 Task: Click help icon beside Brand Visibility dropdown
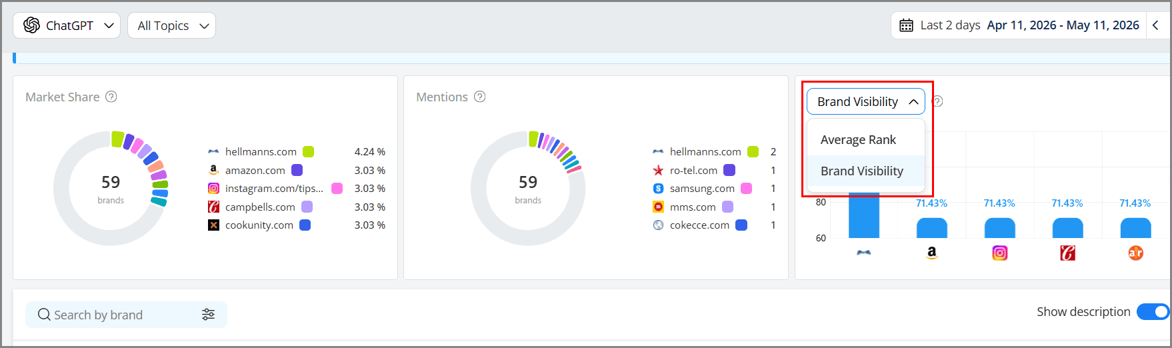[x=937, y=101]
